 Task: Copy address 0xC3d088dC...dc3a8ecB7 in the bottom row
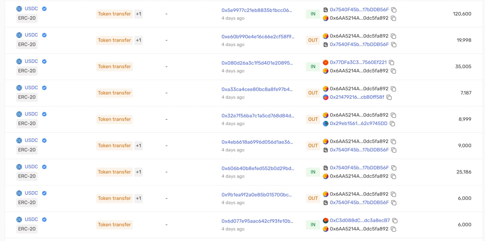pyautogui.click(x=395, y=221)
